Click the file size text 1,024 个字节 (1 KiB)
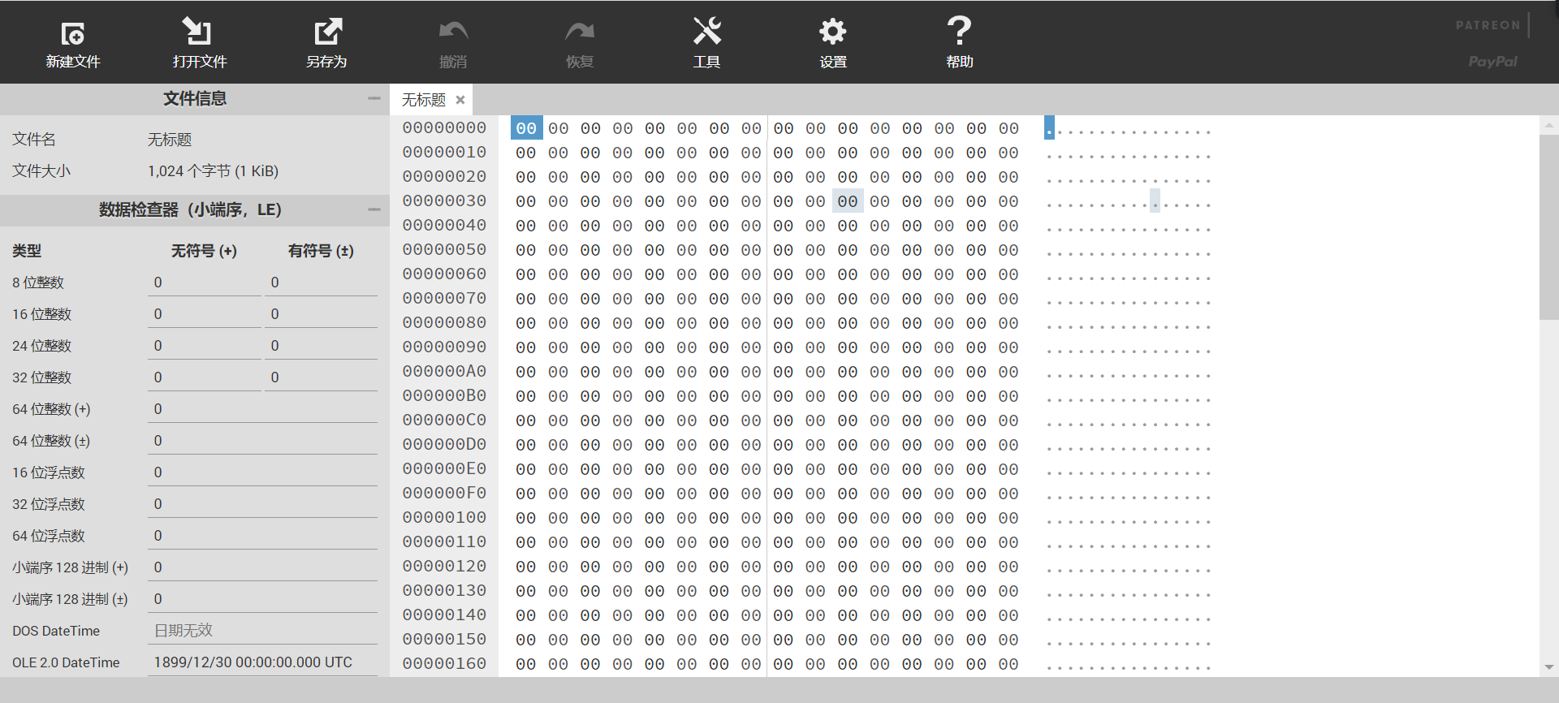The height and width of the screenshot is (703, 1559). pyautogui.click(x=213, y=171)
